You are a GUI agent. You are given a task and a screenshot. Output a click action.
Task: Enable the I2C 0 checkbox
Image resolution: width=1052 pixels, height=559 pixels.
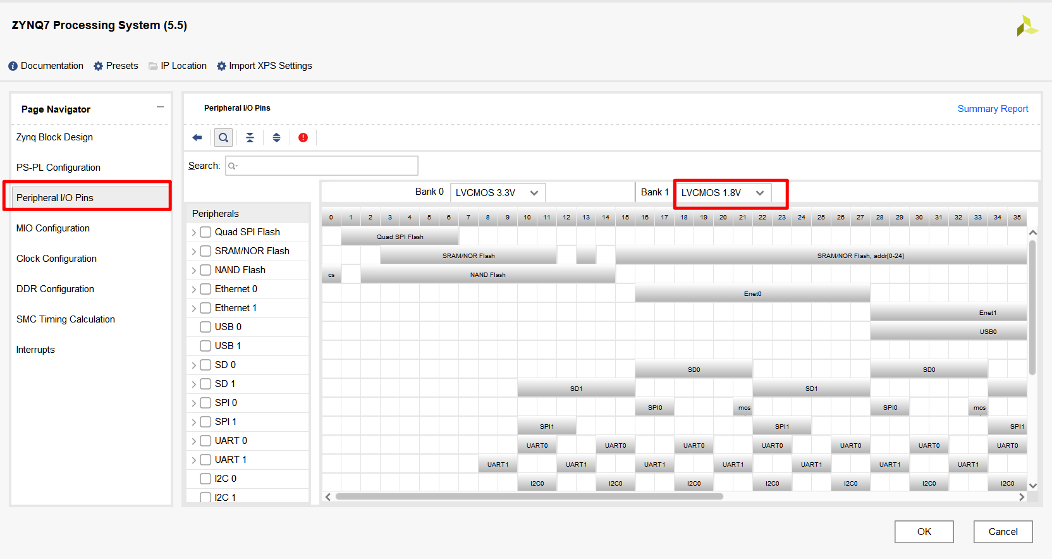(205, 479)
